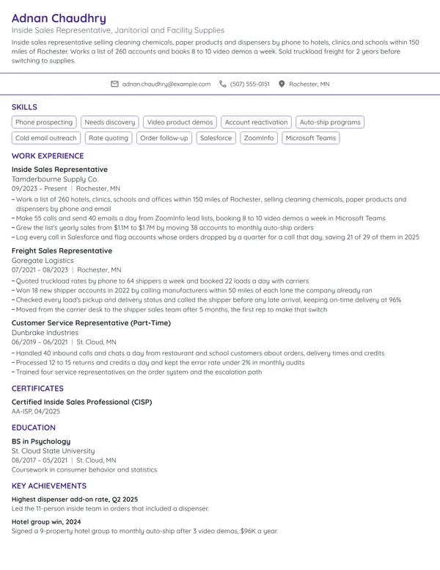Viewport: 440px width, 570px height.
Task: Select the ZoomInfo skill tag
Action: point(259,138)
